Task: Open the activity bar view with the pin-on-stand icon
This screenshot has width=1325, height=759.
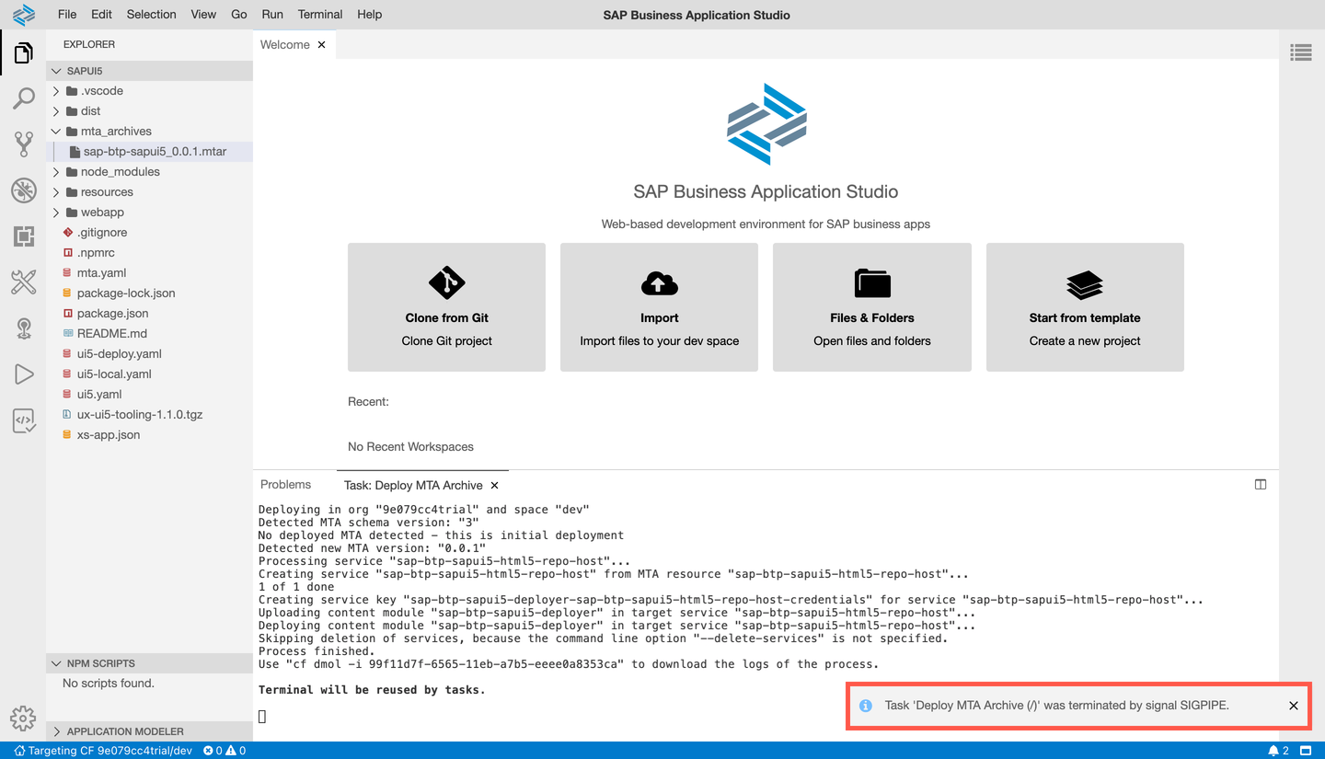Action: (24, 328)
